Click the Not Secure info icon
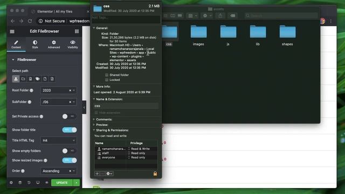Image resolution: width=345 pixels, height=194 pixels. point(41,21)
